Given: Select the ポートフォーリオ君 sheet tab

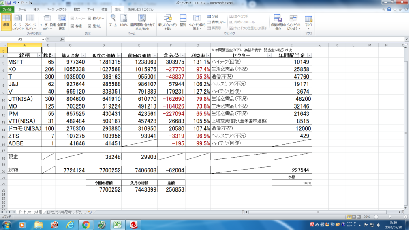Looking at the screenshot, I should click(30, 212).
